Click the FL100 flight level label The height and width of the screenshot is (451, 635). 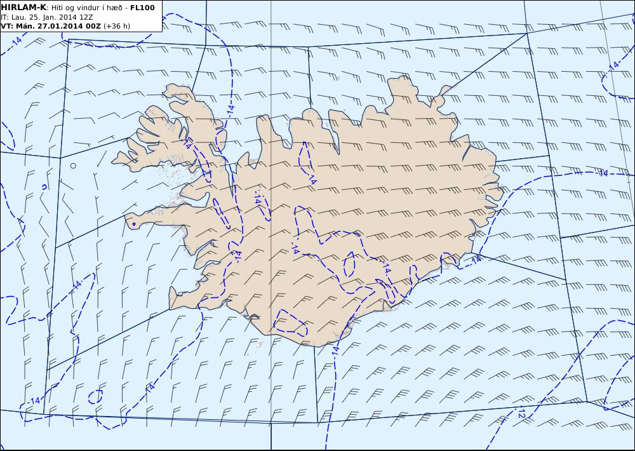[x=142, y=8]
